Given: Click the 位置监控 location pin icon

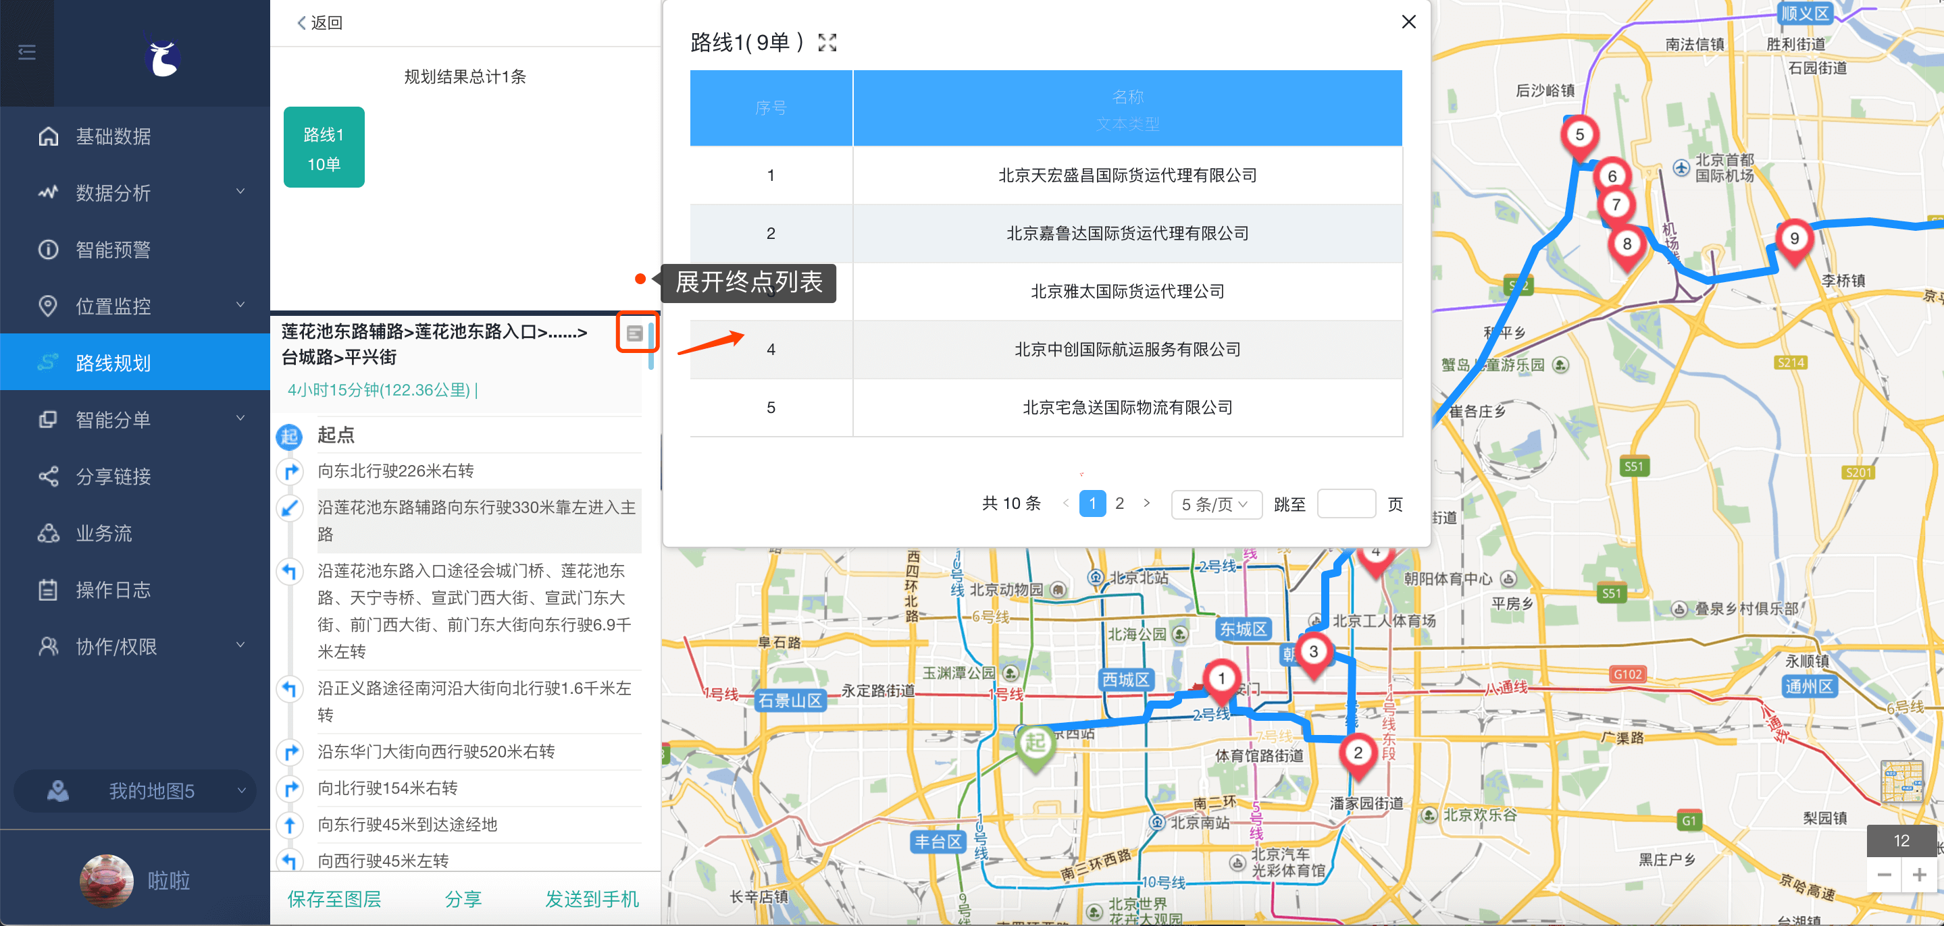Looking at the screenshot, I should (x=49, y=306).
